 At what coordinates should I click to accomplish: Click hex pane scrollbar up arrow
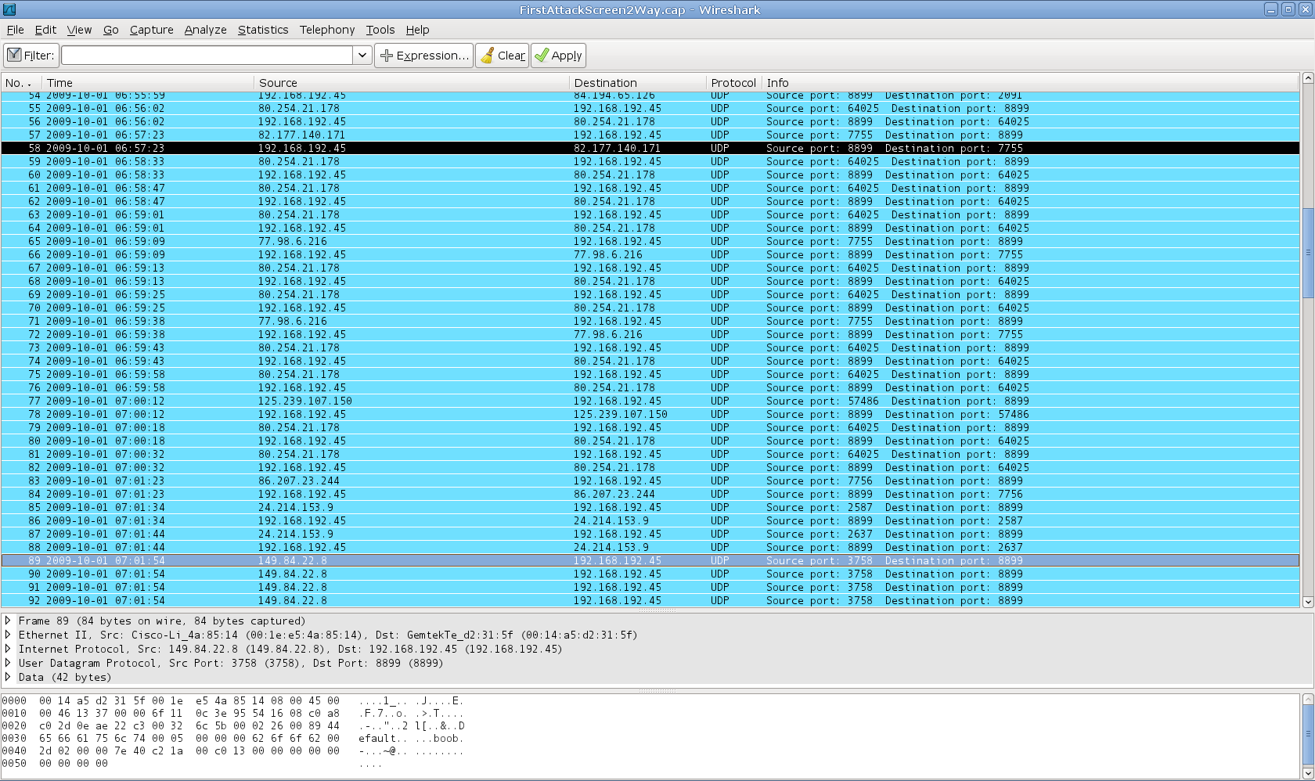[x=1307, y=700]
